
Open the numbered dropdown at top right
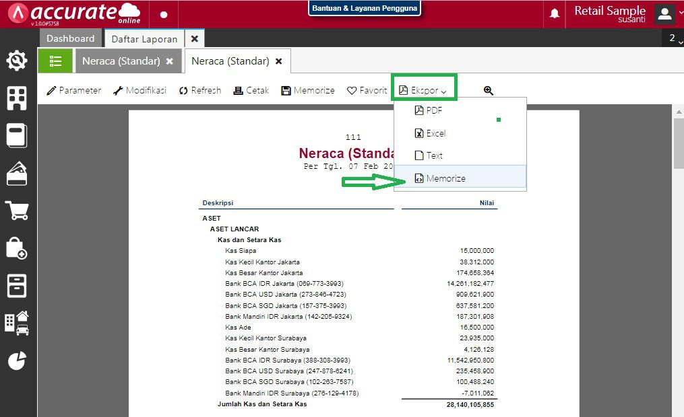coord(674,38)
